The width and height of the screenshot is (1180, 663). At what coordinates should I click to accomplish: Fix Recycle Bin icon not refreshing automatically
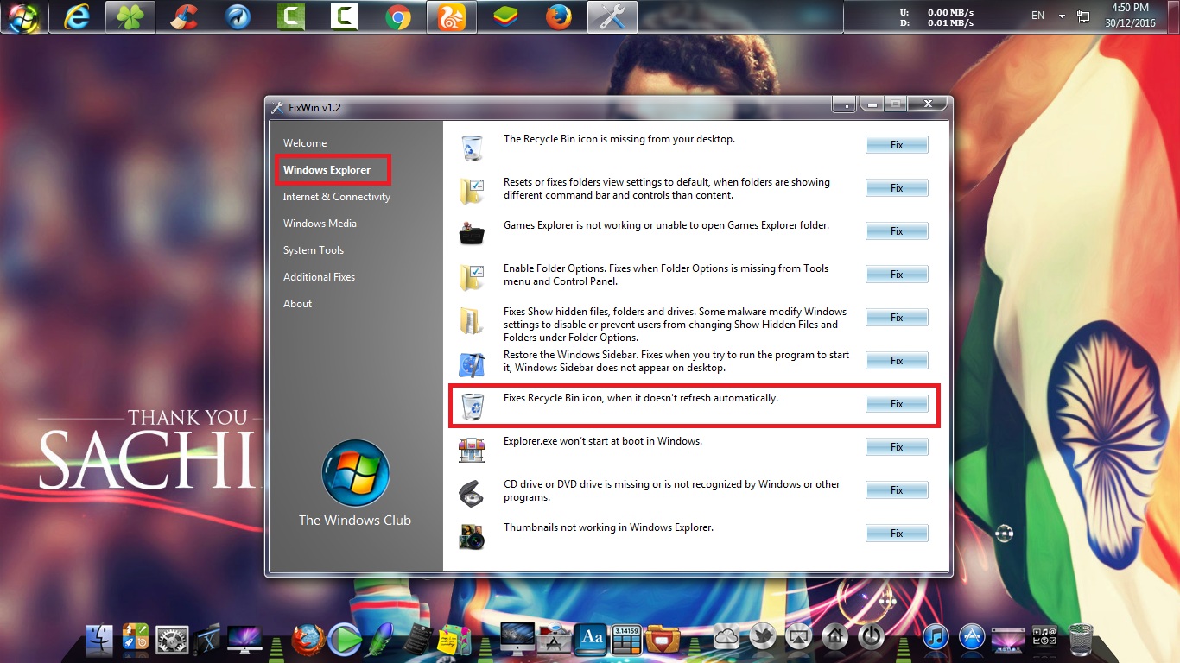pyautogui.click(x=897, y=404)
